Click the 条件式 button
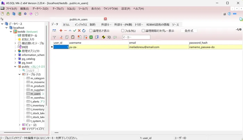 tap(188, 31)
